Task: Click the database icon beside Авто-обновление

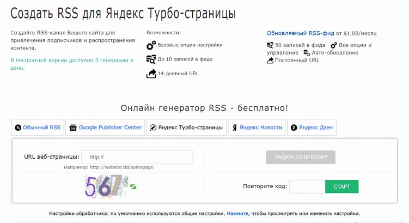Action: [307, 53]
